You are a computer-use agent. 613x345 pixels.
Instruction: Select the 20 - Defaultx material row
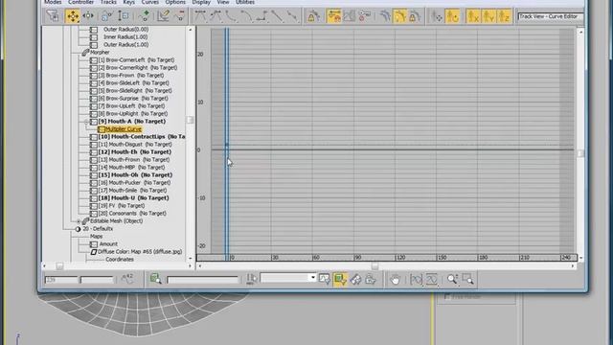click(98, 228)
